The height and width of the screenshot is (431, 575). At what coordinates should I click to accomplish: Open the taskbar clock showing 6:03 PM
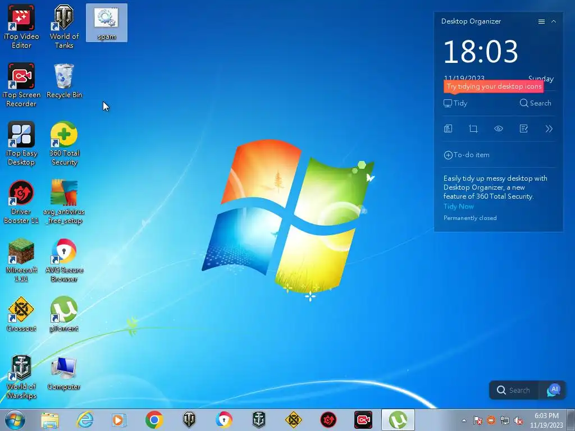pyautogui.click(x=546, y=420)
